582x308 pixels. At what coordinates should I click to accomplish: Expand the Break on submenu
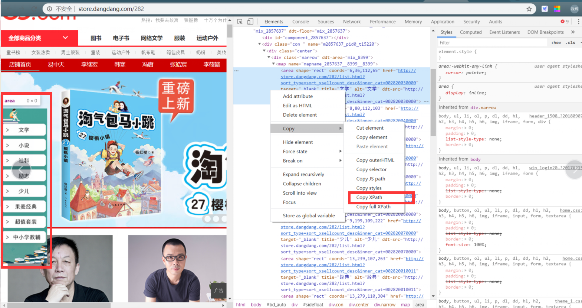tap(341, 161)
